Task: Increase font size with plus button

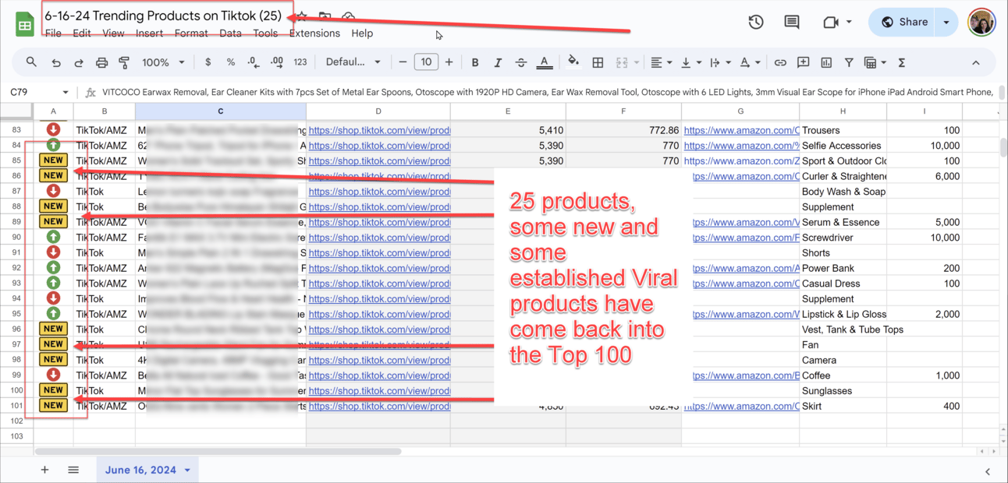Action: [449, 62]
